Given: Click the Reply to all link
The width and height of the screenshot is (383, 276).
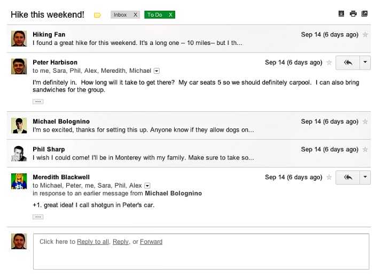Looking at the screenshot, I should (93, 242).
